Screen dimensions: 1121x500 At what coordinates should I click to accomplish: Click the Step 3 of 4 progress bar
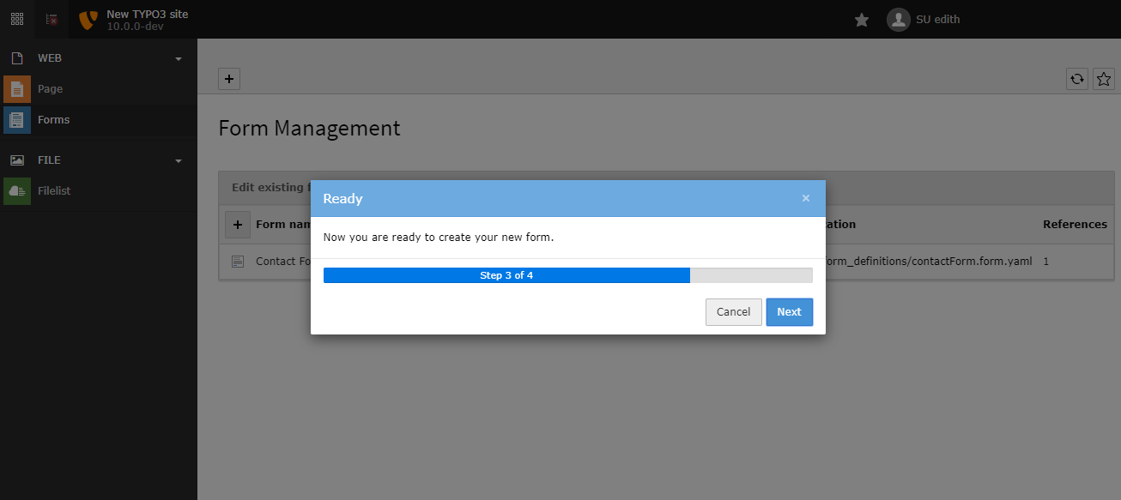[x=506, y=275]
